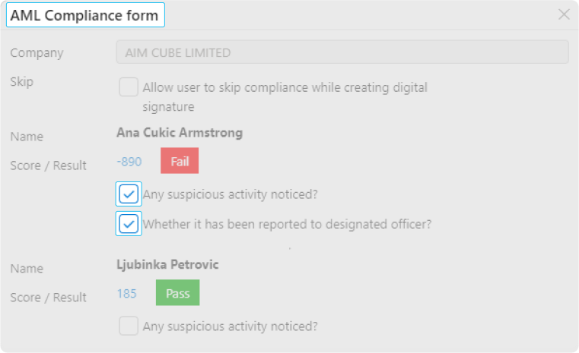
Task: Click the green Pass result badge
Action: coord(177,293)
